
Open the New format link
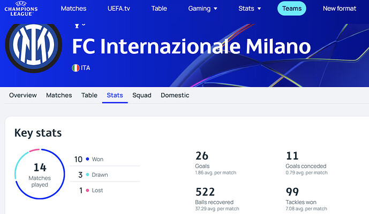pyautogui.click(x=340, y=9)
